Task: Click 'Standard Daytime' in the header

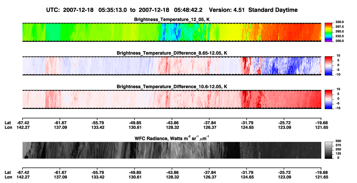Action: (x=273, y=10)
